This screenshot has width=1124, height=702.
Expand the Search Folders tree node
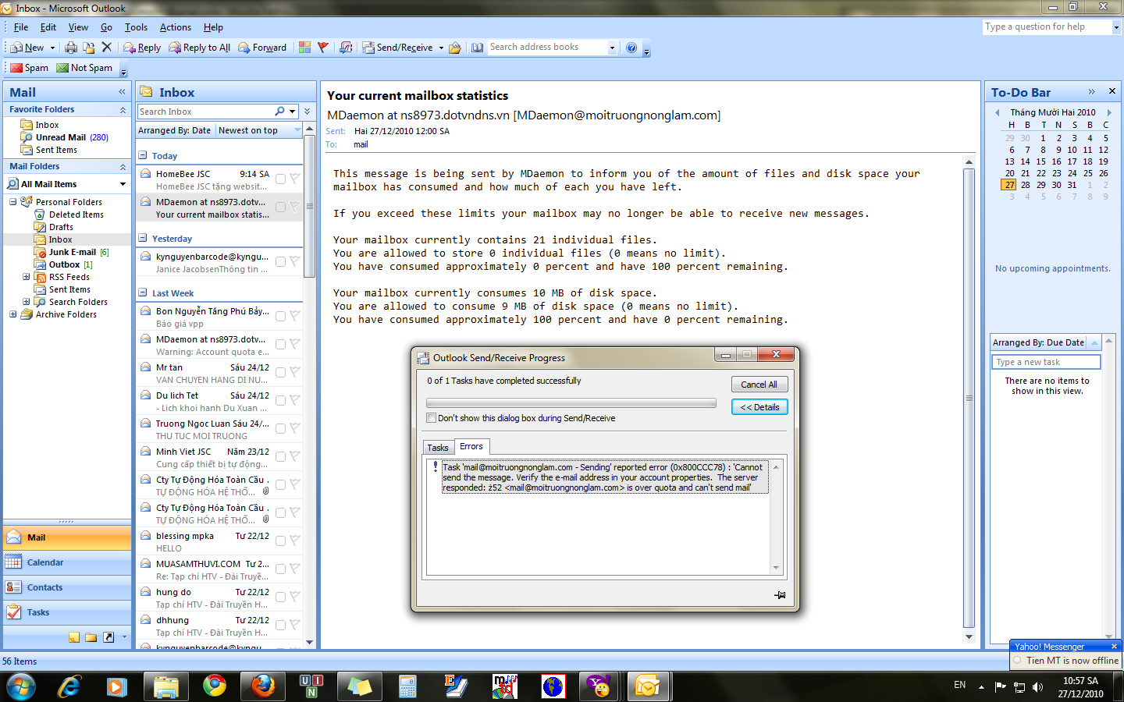(x=26, y=302)
